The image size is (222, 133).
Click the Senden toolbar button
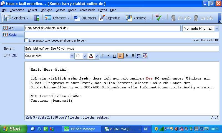coord(15,18)
